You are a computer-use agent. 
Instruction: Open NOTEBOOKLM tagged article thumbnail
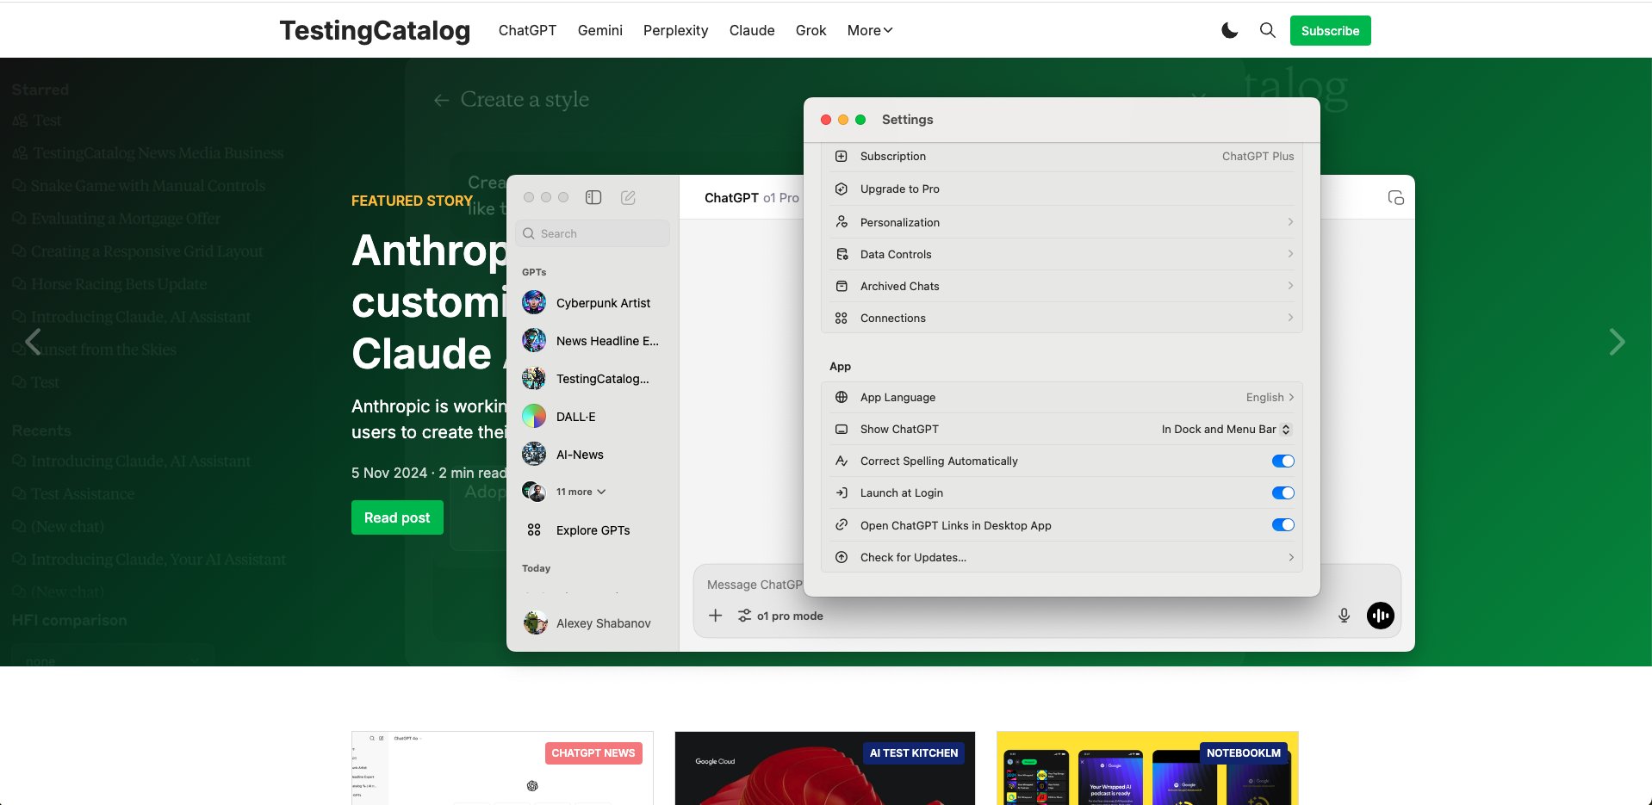tap(1147, 768)
